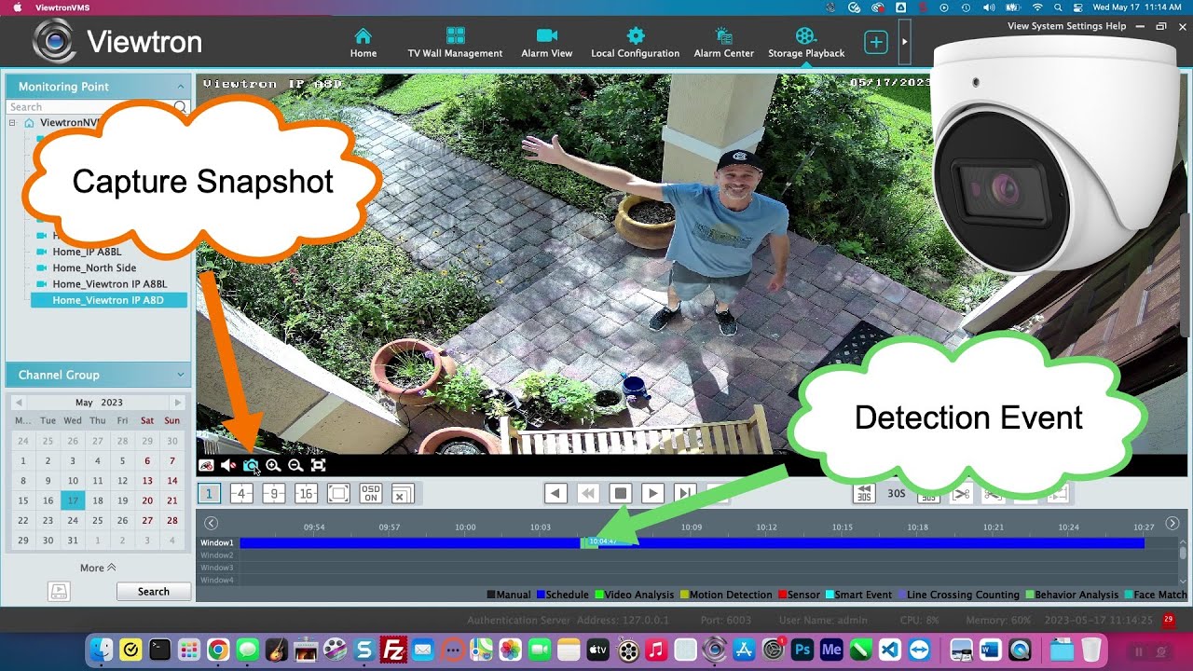Click the next frame button
Viewport: 1193px width, 671px height.
click(685, 494)
